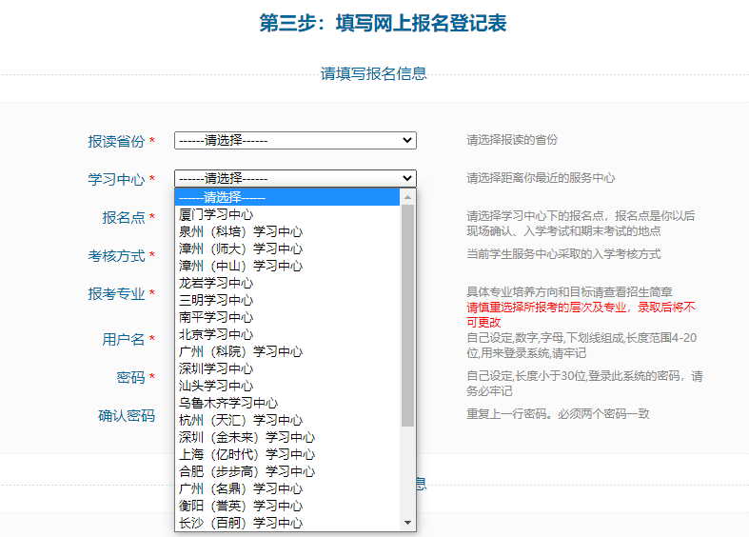The image size is (749, 537).
Task: Click the dropdown list scrollbar thumb
Action: click(407, 315)
